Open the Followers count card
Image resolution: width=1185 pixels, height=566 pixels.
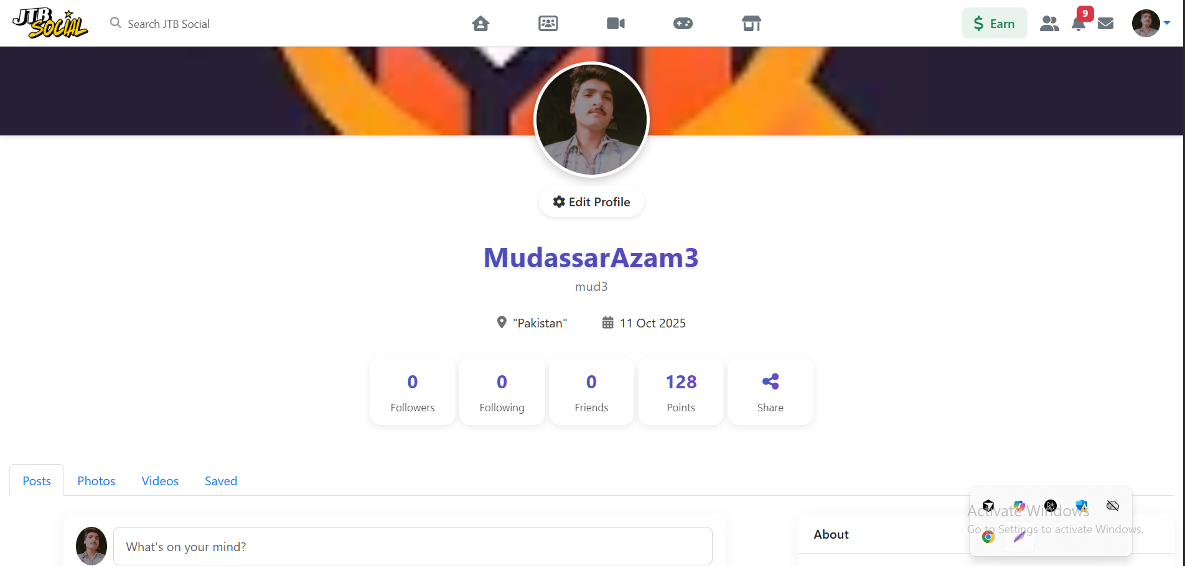413,391
